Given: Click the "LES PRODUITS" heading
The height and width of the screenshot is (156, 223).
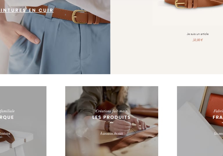Looking at the screenshot, I should click(111, 117).
